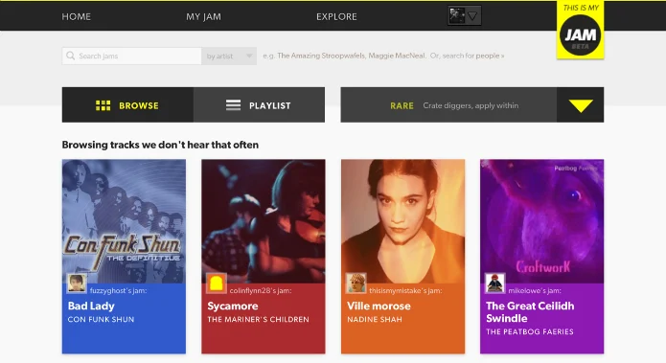This screenshot has width=666, height=363.
Task: Open colinflynn28's yellow avatar
Action: [217, 283]
